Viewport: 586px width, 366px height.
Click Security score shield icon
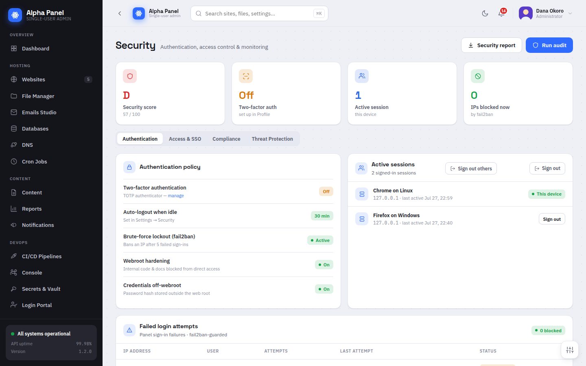(x=130, y=76)
